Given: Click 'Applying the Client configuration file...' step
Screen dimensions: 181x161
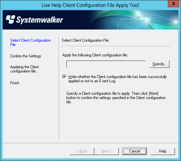Looking at the screenshot, I should pos(24,69).
